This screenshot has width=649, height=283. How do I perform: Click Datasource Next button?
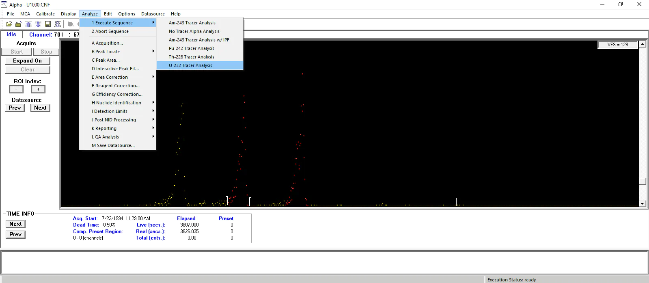[x=40, y=108]
